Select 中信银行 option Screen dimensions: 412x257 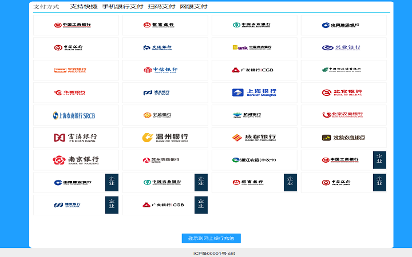tap(165, 70)
